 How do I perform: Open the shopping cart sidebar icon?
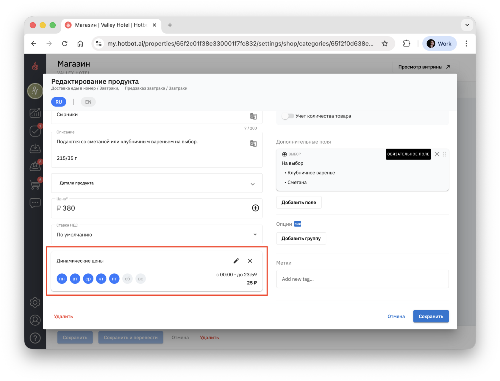click(35, 184)
